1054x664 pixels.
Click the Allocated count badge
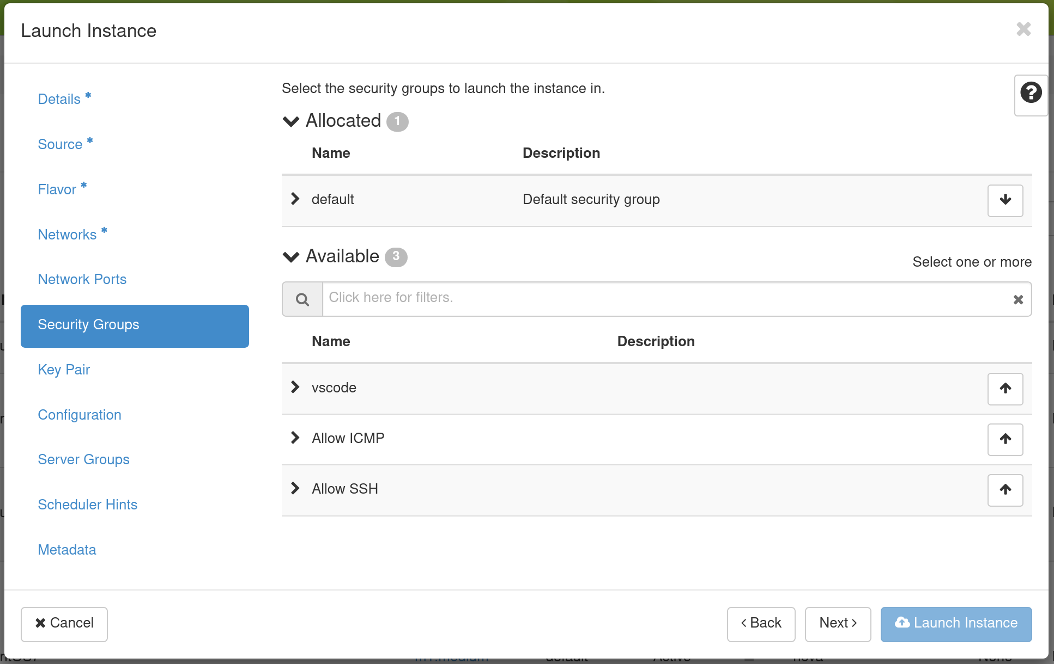(x=397, y=121)
